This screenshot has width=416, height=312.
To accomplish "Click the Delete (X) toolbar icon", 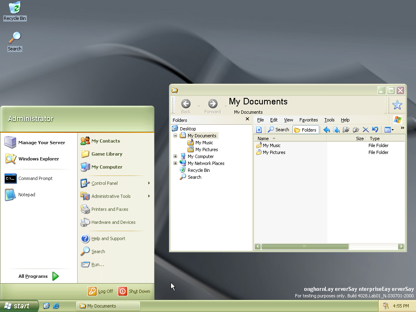I will 365,130.
